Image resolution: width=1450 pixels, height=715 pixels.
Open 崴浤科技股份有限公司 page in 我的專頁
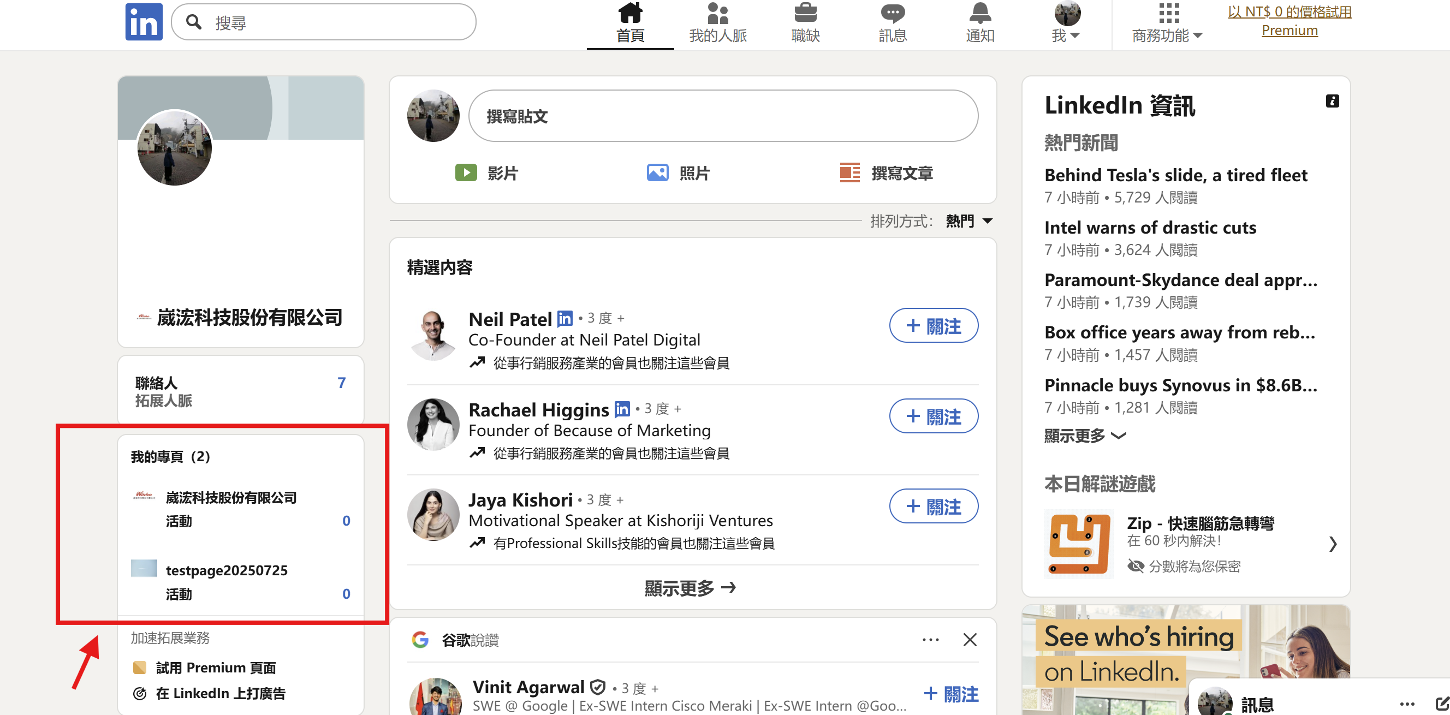tap(231, 498)
